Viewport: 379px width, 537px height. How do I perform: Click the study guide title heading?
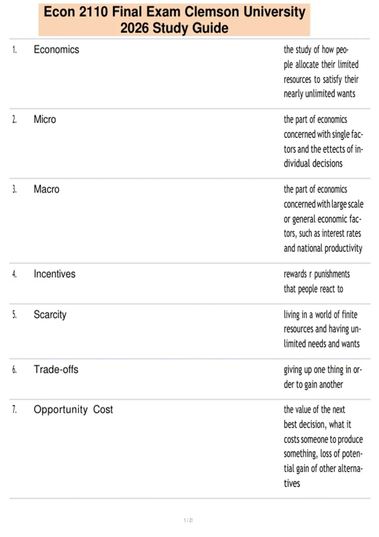(174, 20)
